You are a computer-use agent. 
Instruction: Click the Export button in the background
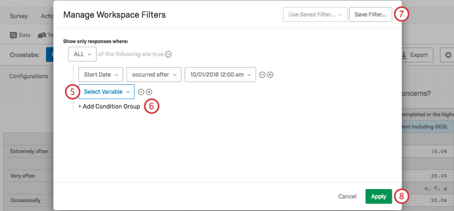(417, 55)
